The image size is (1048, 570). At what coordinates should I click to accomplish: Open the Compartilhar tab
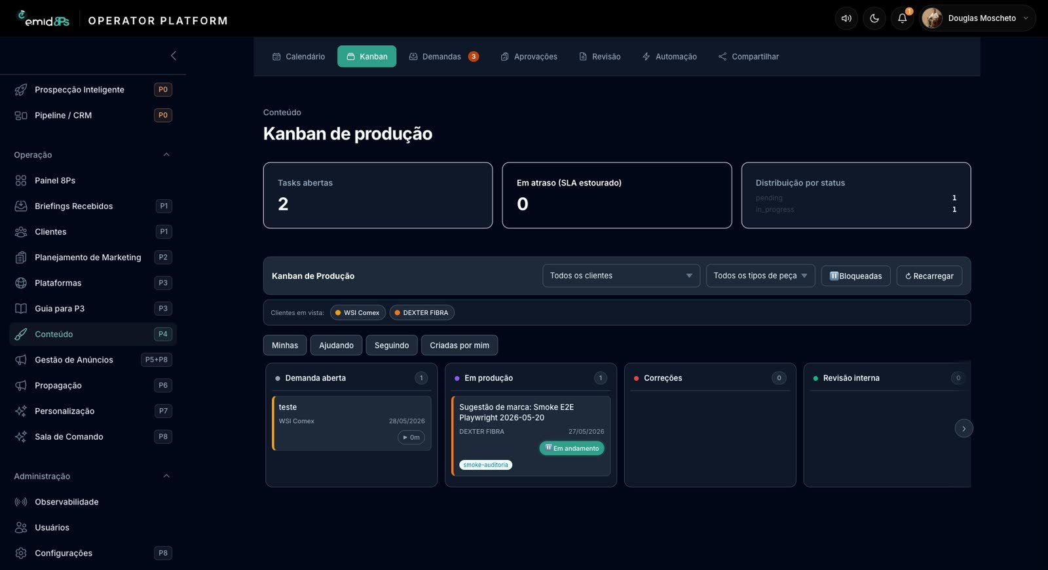click(x=749, y=56)
